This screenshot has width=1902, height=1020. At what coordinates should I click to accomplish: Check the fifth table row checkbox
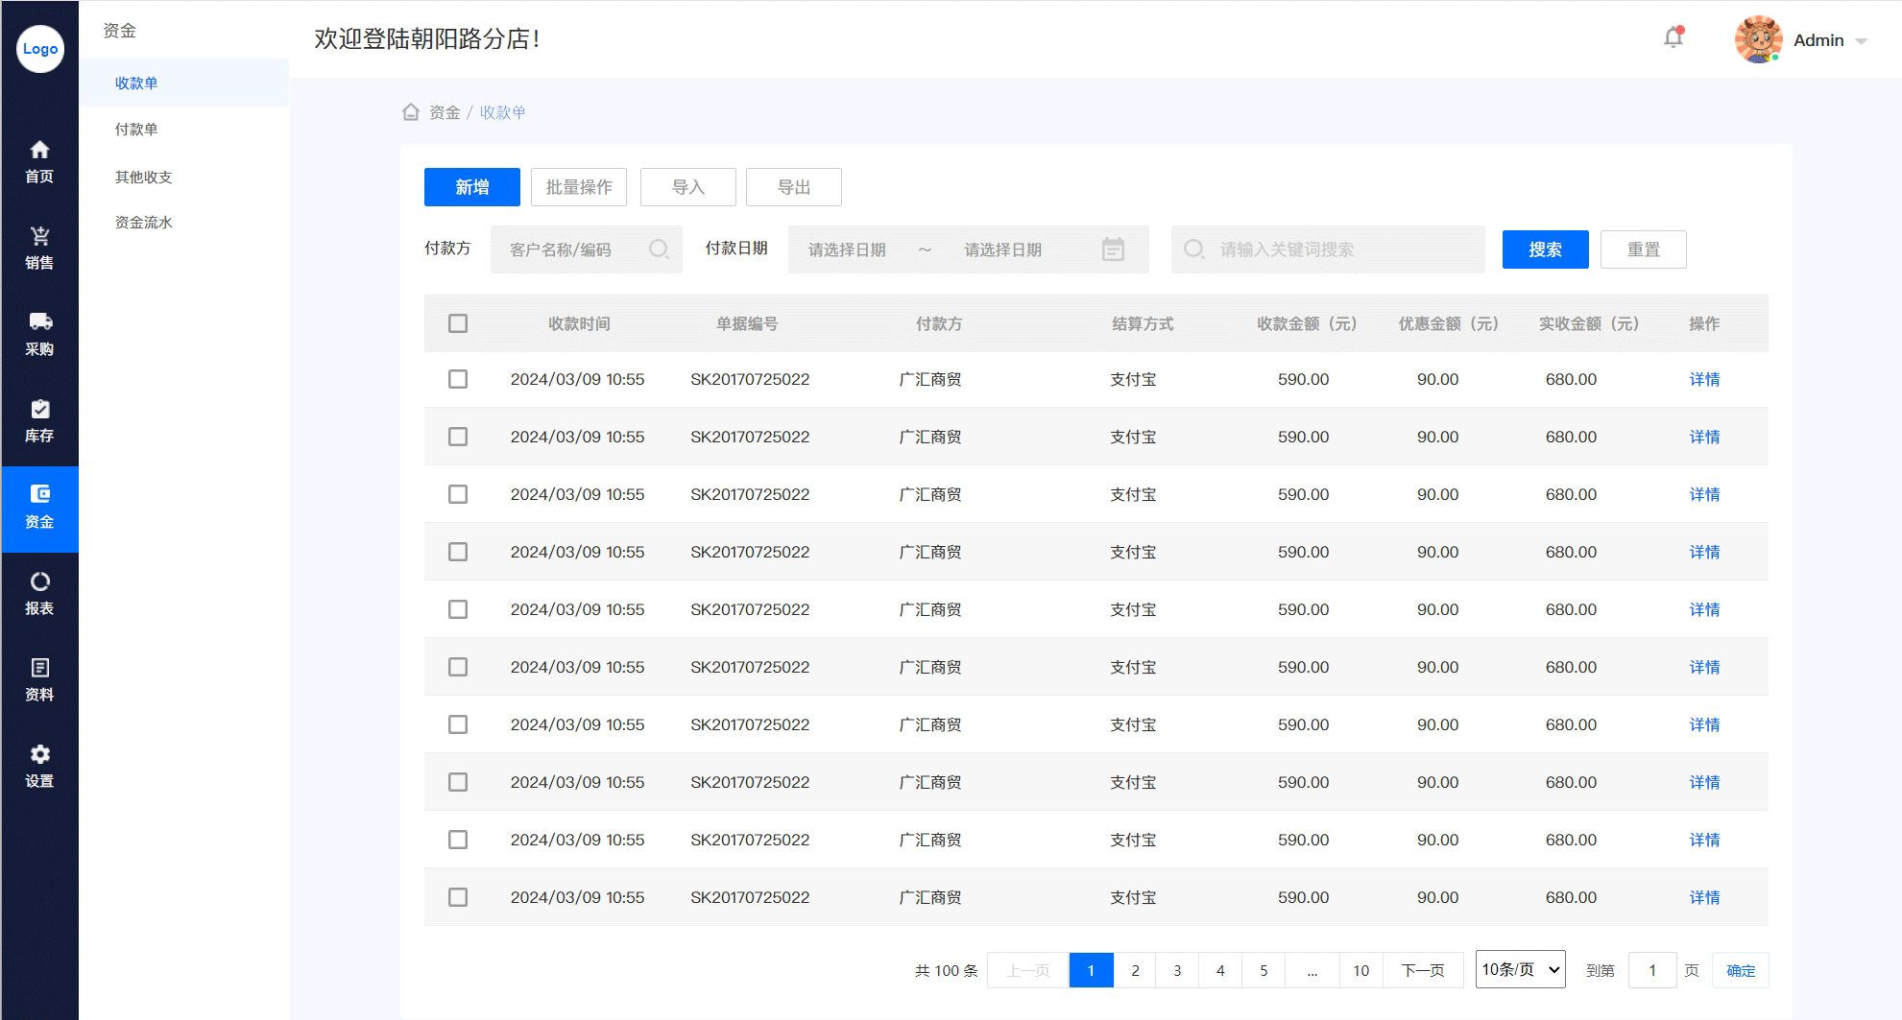(458, 609)
